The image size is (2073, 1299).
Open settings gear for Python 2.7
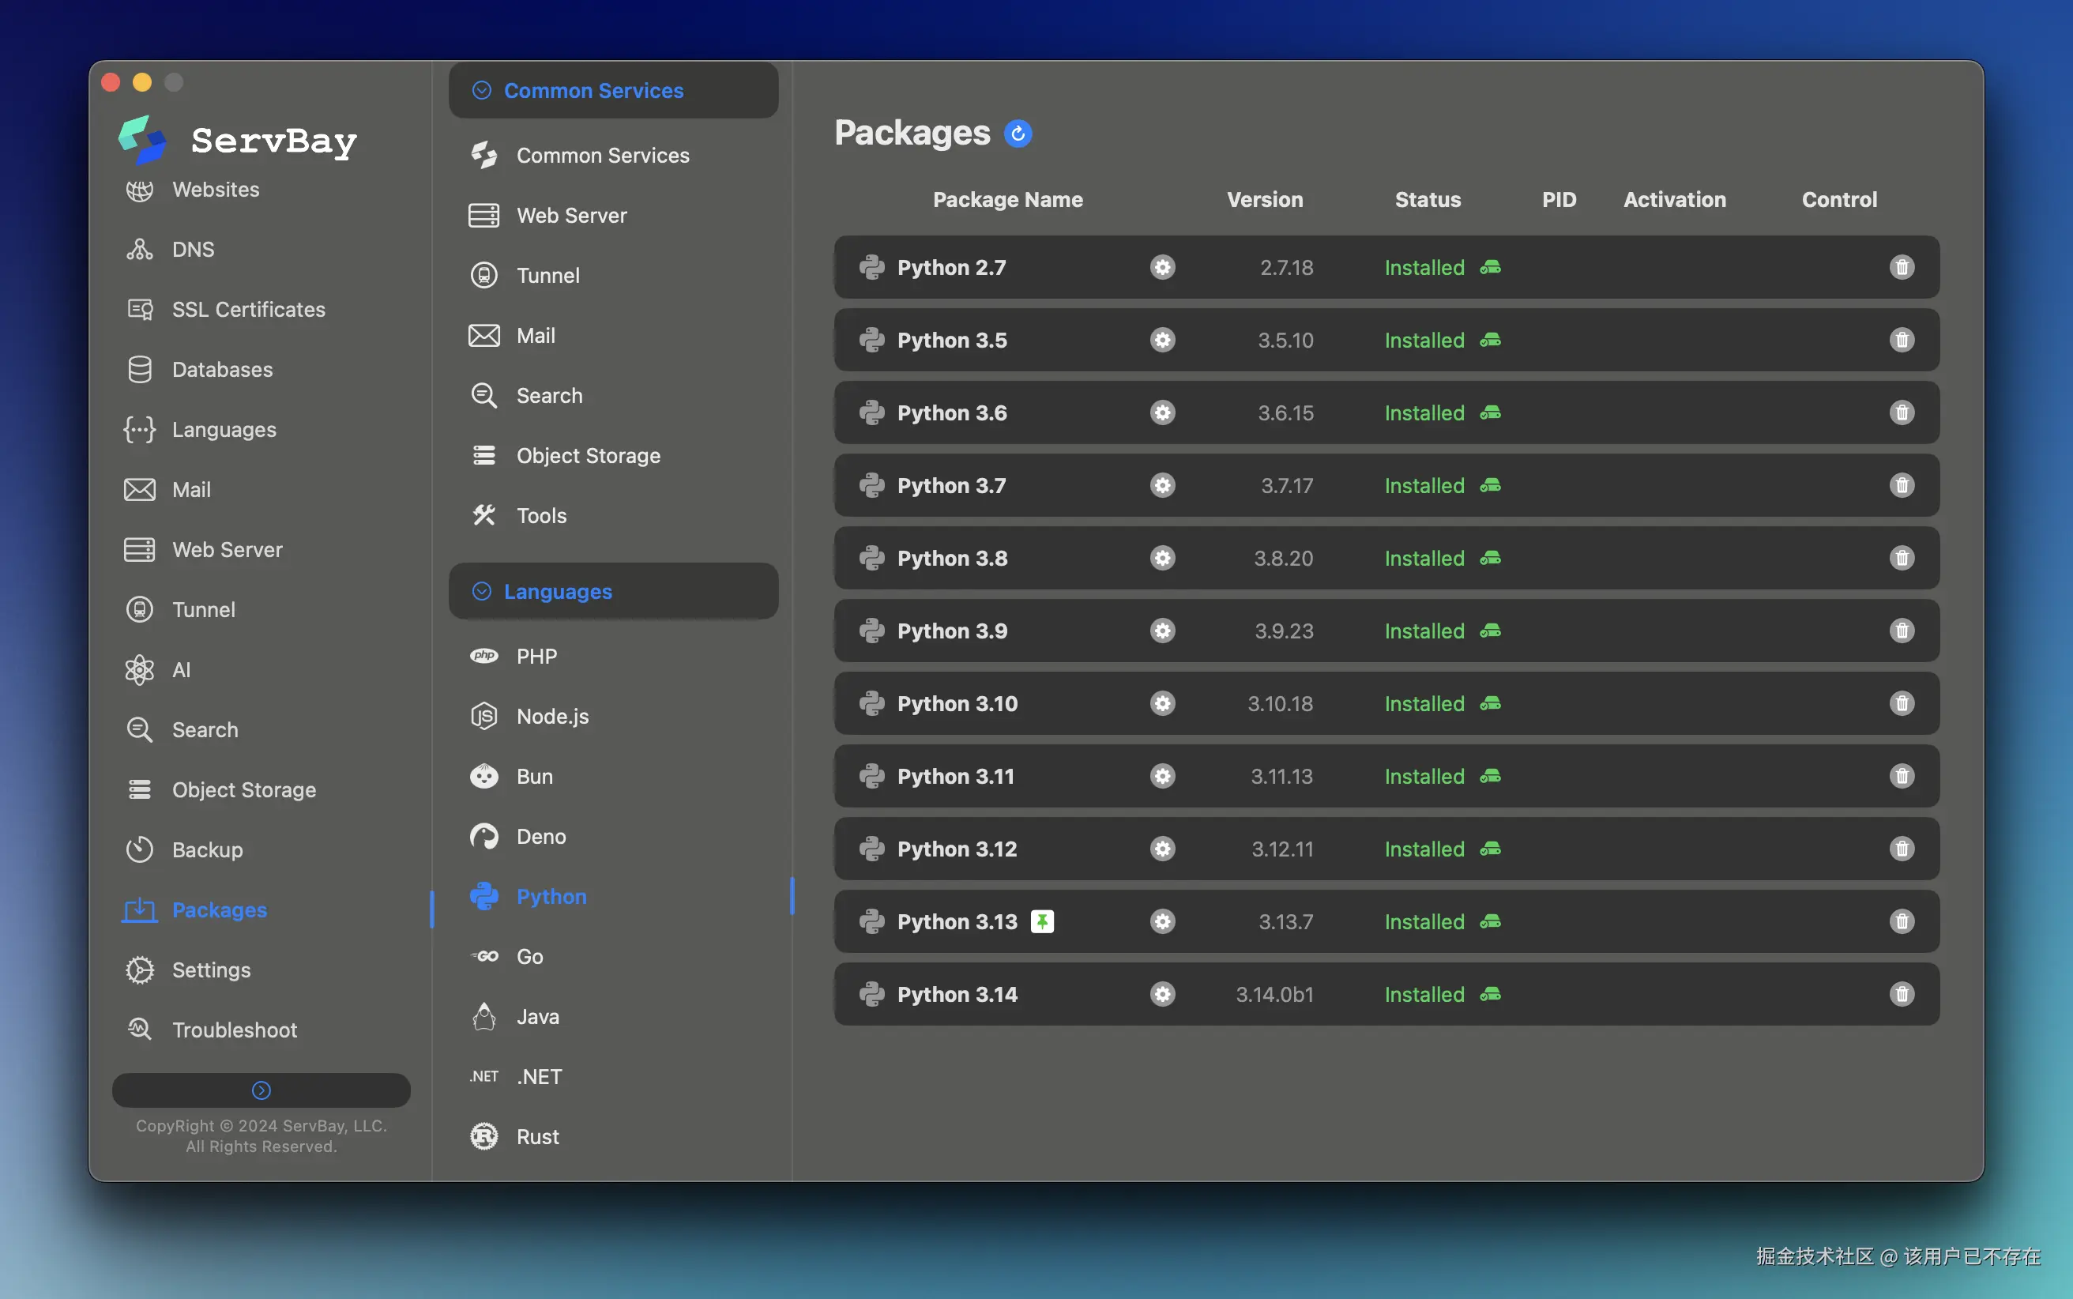tap(1162, 267)
